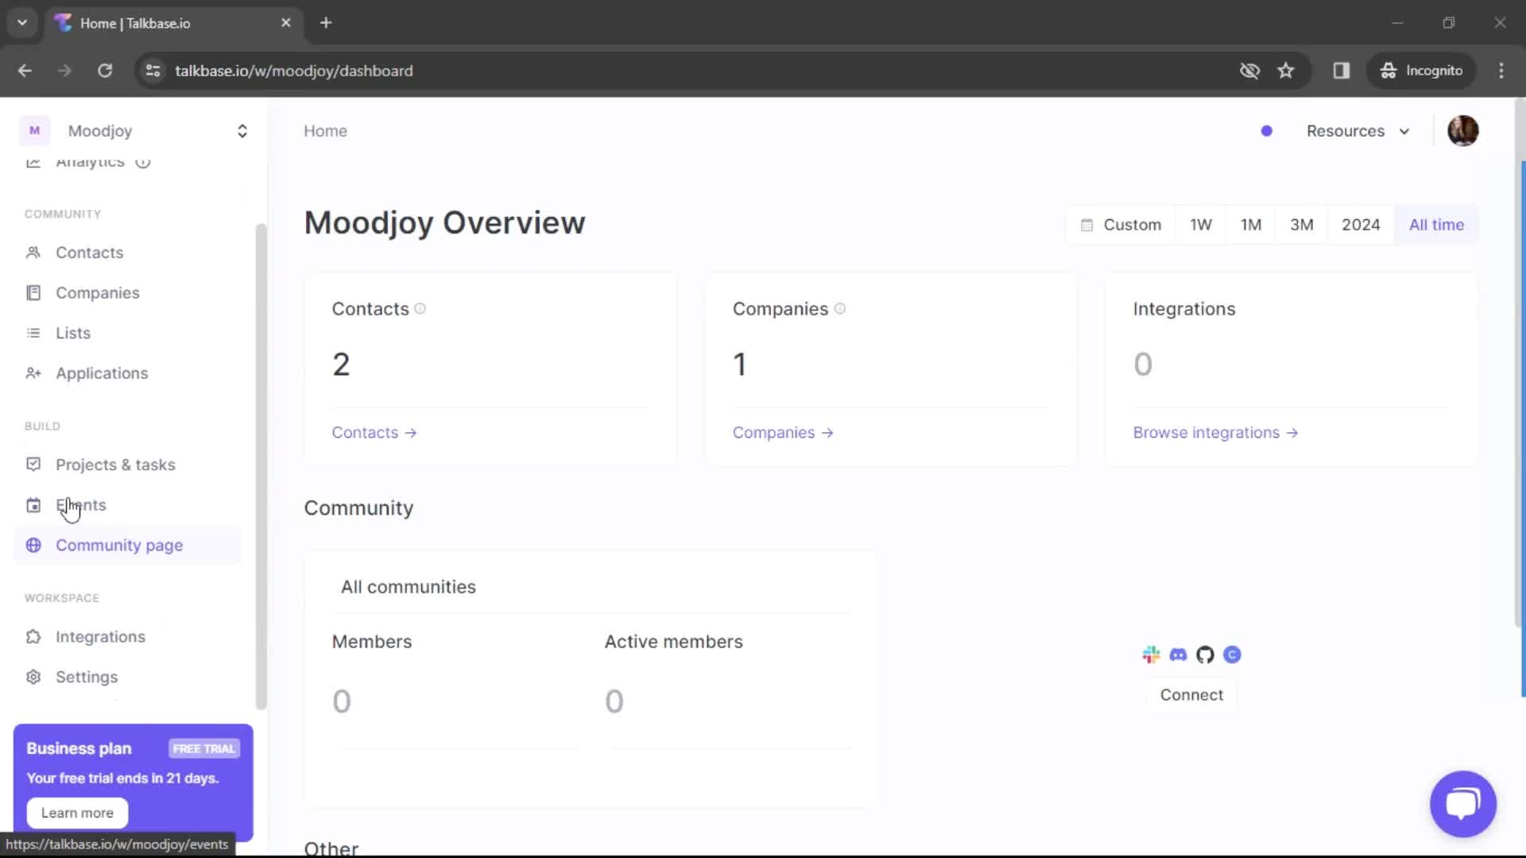Open the Moodjoy workspace switcher
This screenshot has width=1526, height=858.
coord(135,131)
